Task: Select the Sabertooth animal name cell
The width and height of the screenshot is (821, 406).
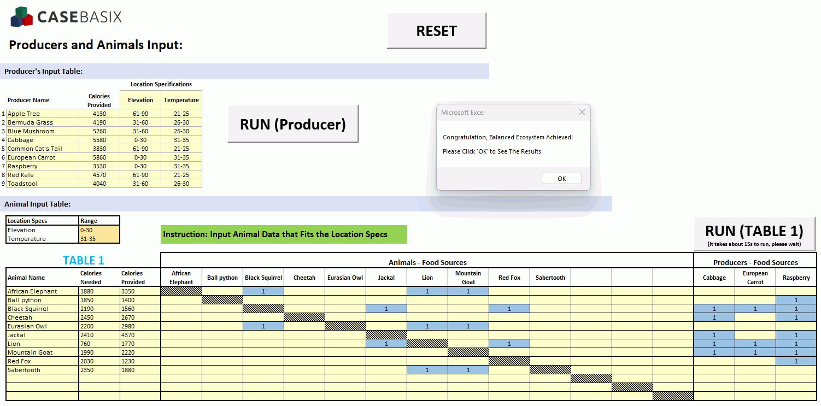Action: click(x=43, y=370)
